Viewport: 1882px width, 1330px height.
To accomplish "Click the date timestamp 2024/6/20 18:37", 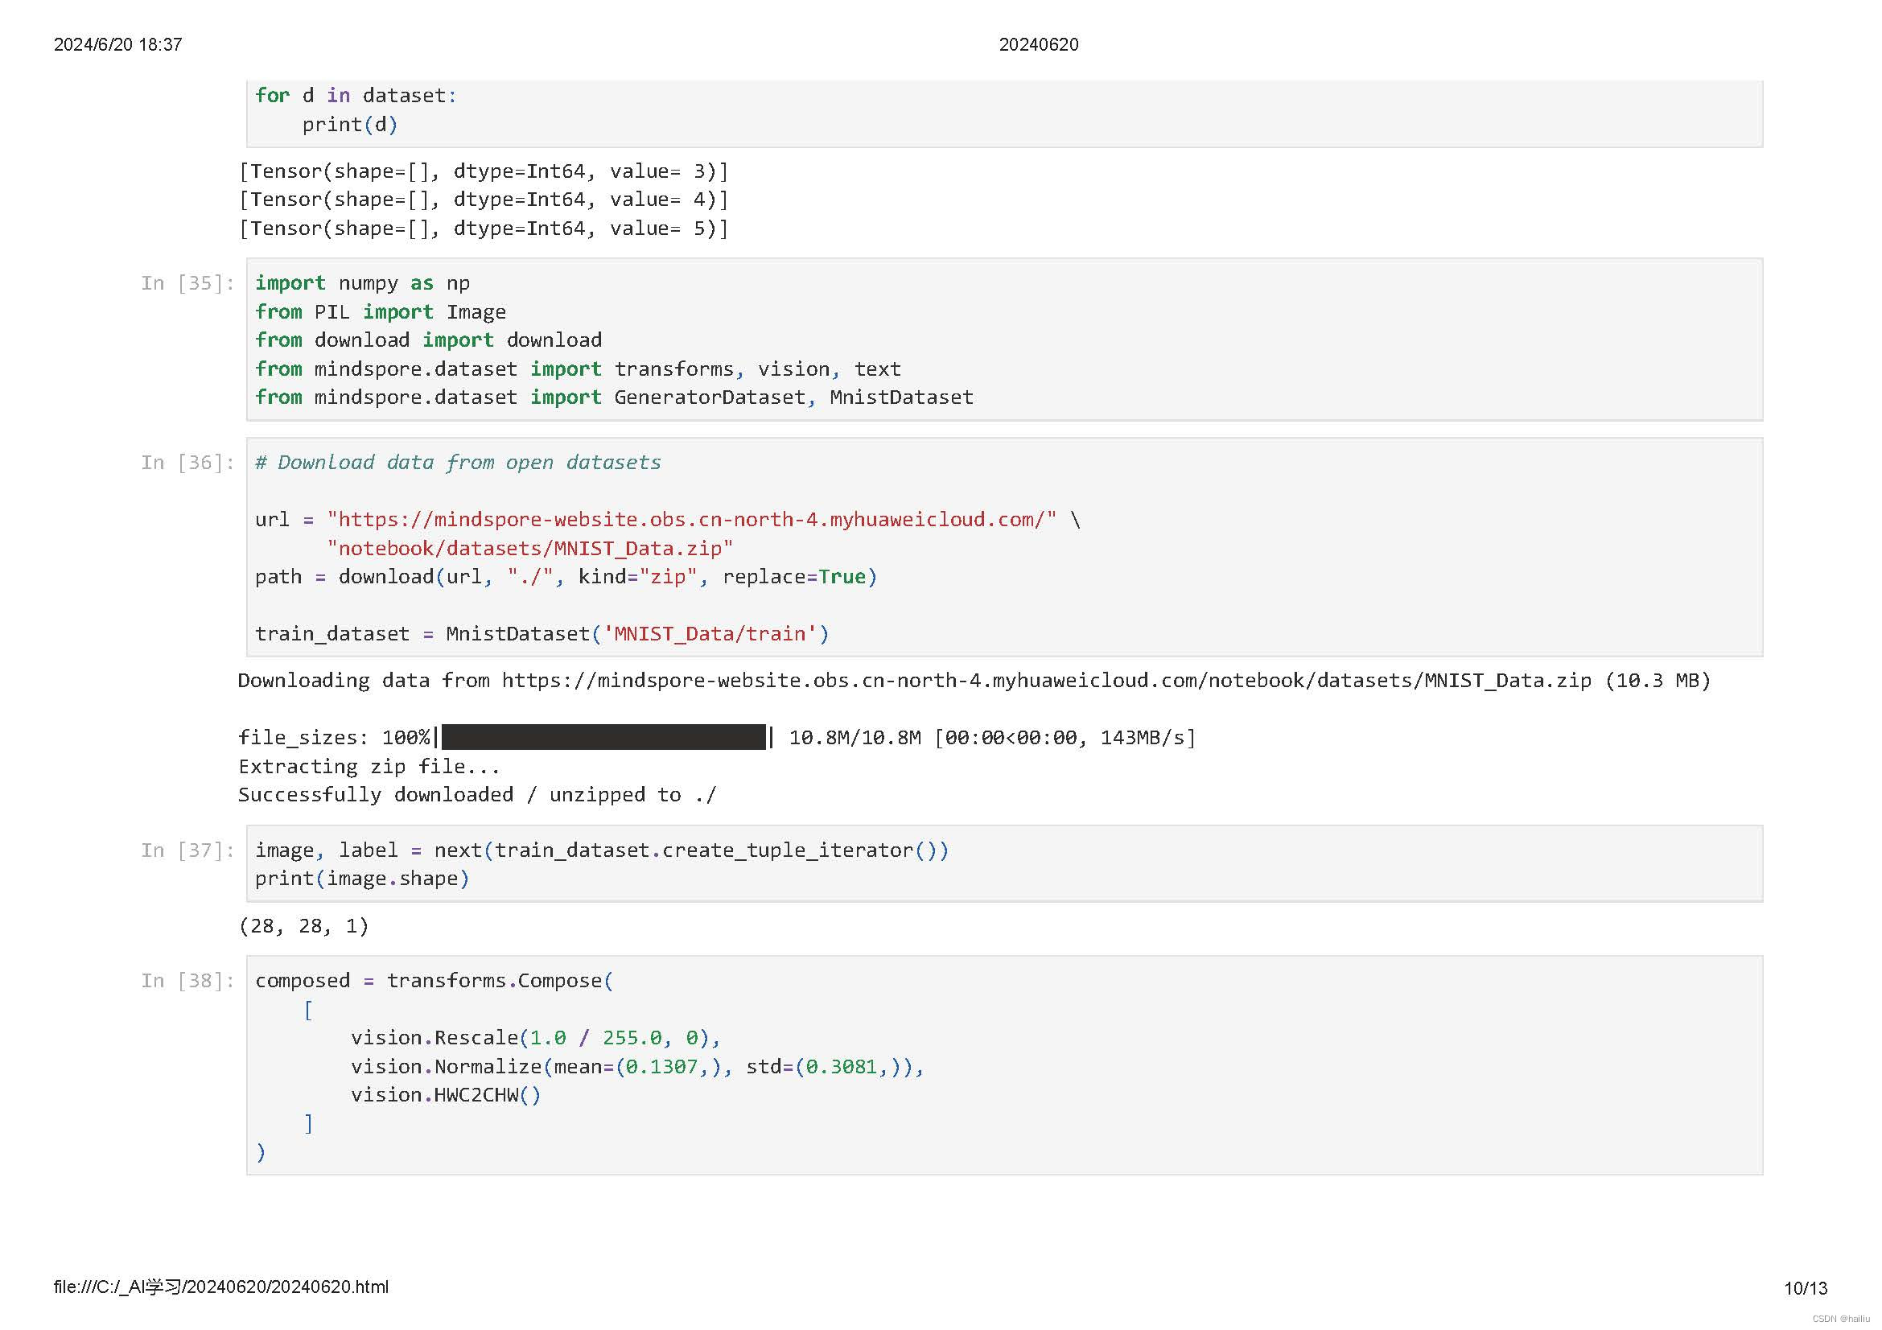I will 118,45.
